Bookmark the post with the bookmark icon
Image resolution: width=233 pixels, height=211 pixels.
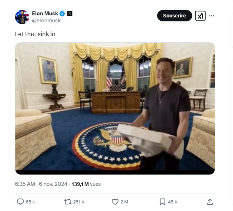[163, 202]
